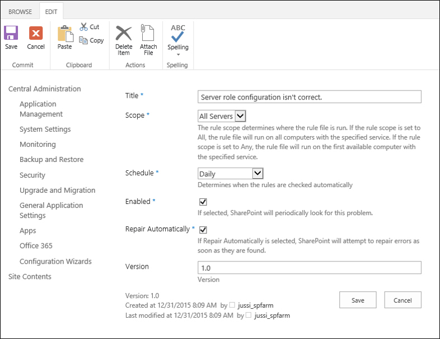Select the EDIT ribbon tab
This screenshot has width=440, height=339.
52,11
